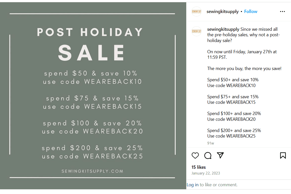Like the post using the heart icon
The width and height of the screenshot is (291, 194).
pyautogui.click(x=195, y=155)
